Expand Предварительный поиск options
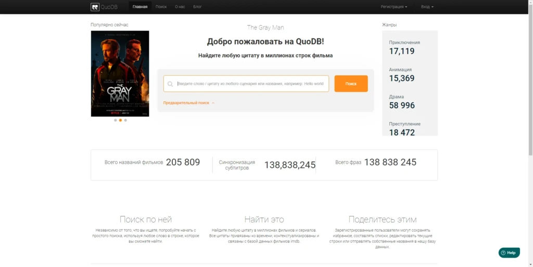This screenshot has height=267, width=533. (188, 103)
